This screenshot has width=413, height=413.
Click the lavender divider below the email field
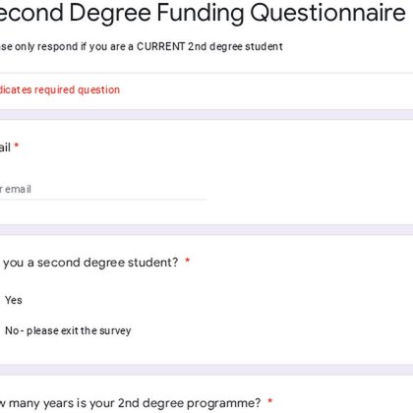point(206,230)
